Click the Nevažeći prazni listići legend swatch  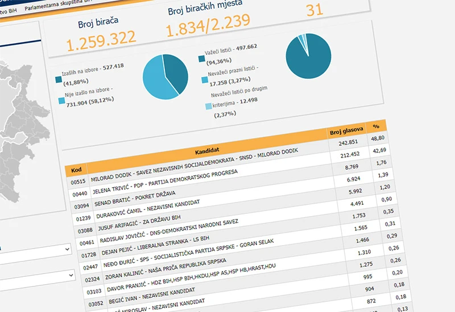(205, 80)
